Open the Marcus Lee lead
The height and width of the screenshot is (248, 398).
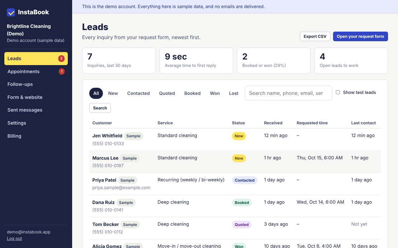click(105, 158)
